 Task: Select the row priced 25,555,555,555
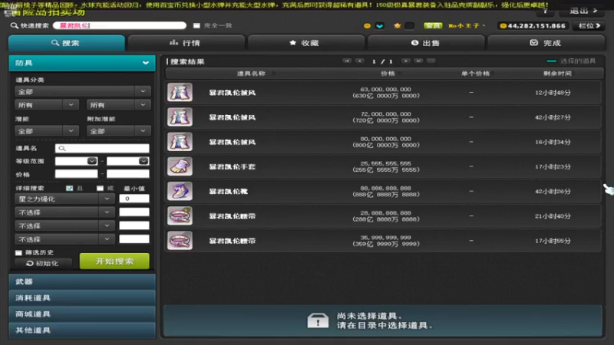click(x=383, y=166)
